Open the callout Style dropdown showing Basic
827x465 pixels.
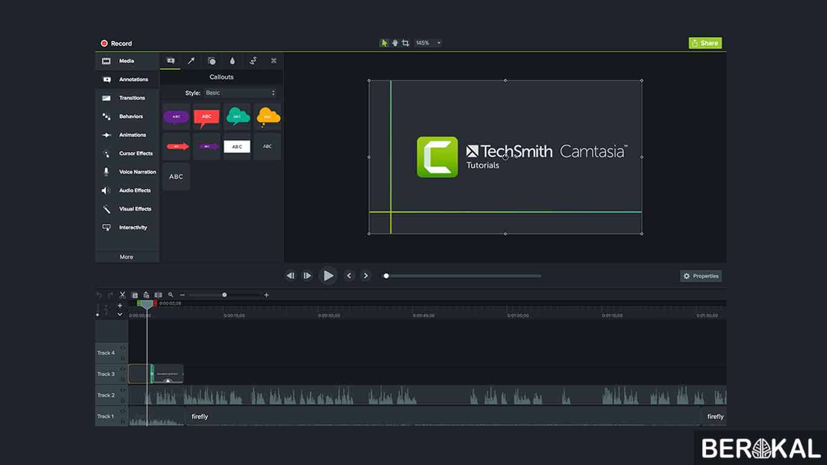click(x=240, y=93)
